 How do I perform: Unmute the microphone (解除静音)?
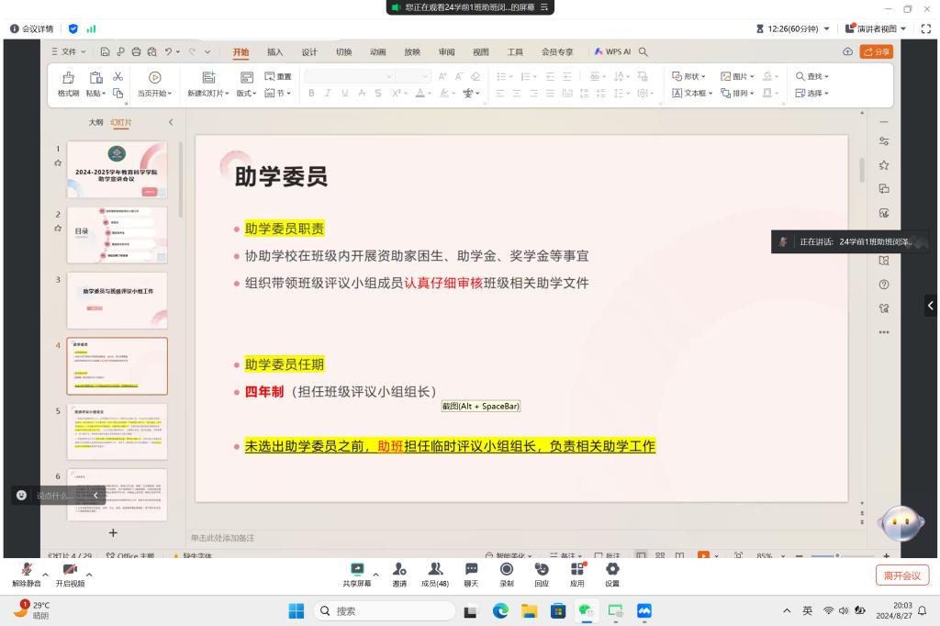coord(27,573)
